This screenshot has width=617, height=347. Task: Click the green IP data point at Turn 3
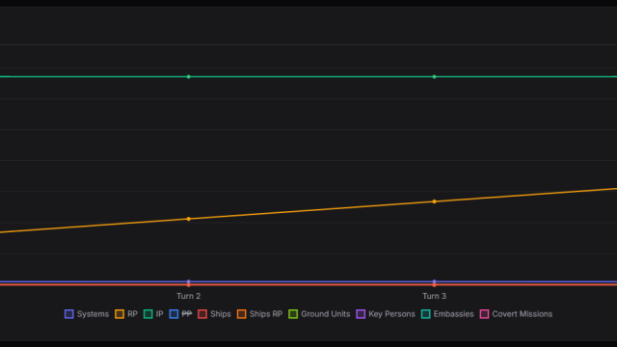coord(435,77)
